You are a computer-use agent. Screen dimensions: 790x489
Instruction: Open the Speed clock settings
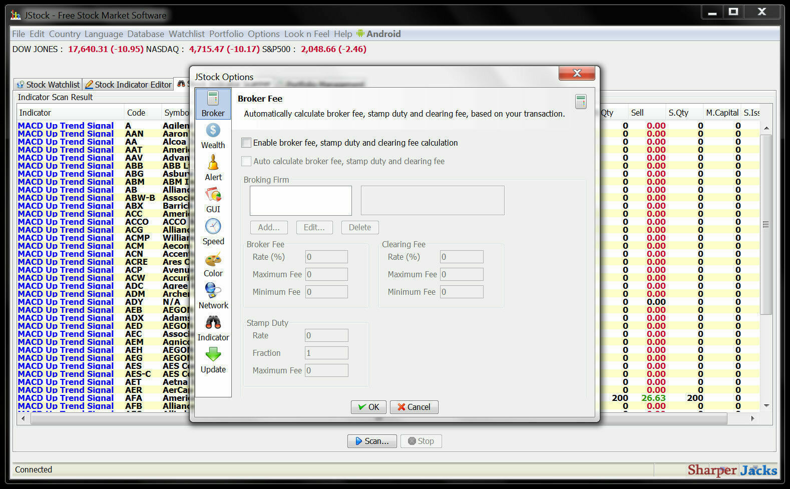point(213,232)
